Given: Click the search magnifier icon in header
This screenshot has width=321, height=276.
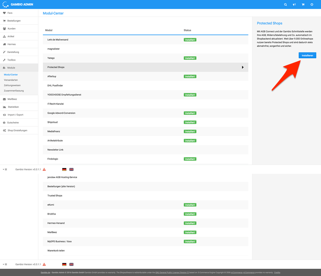Looking at the screenshot, I should (x=285, y=4).
